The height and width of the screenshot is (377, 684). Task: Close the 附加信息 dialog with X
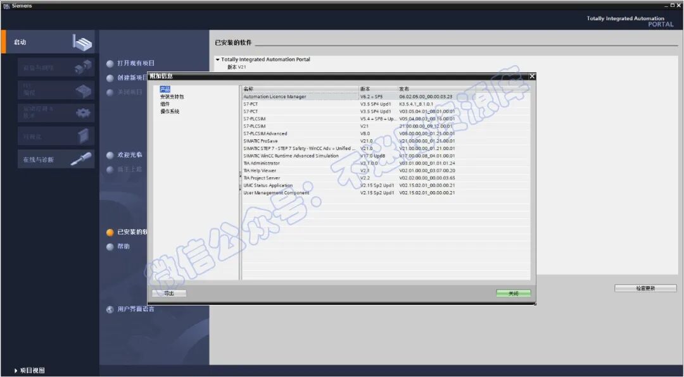point(532,76)
